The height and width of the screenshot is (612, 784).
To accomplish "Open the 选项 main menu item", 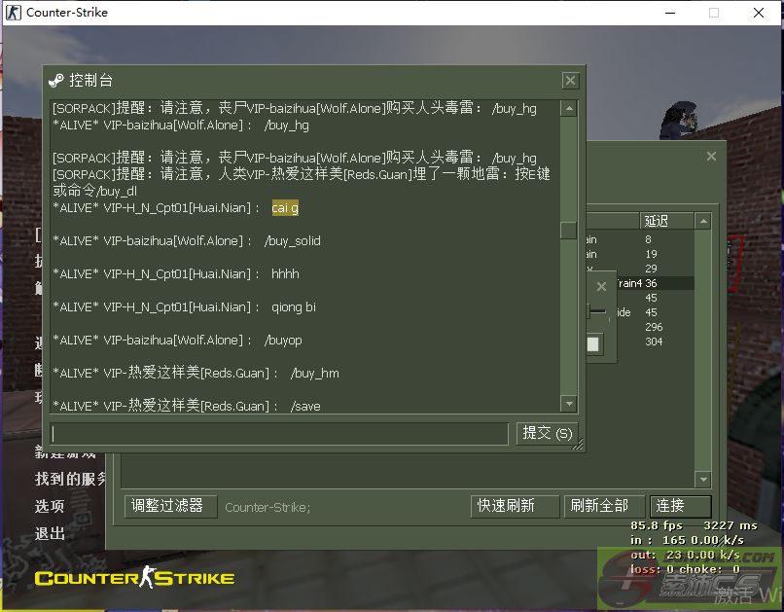I will (50, 506).
